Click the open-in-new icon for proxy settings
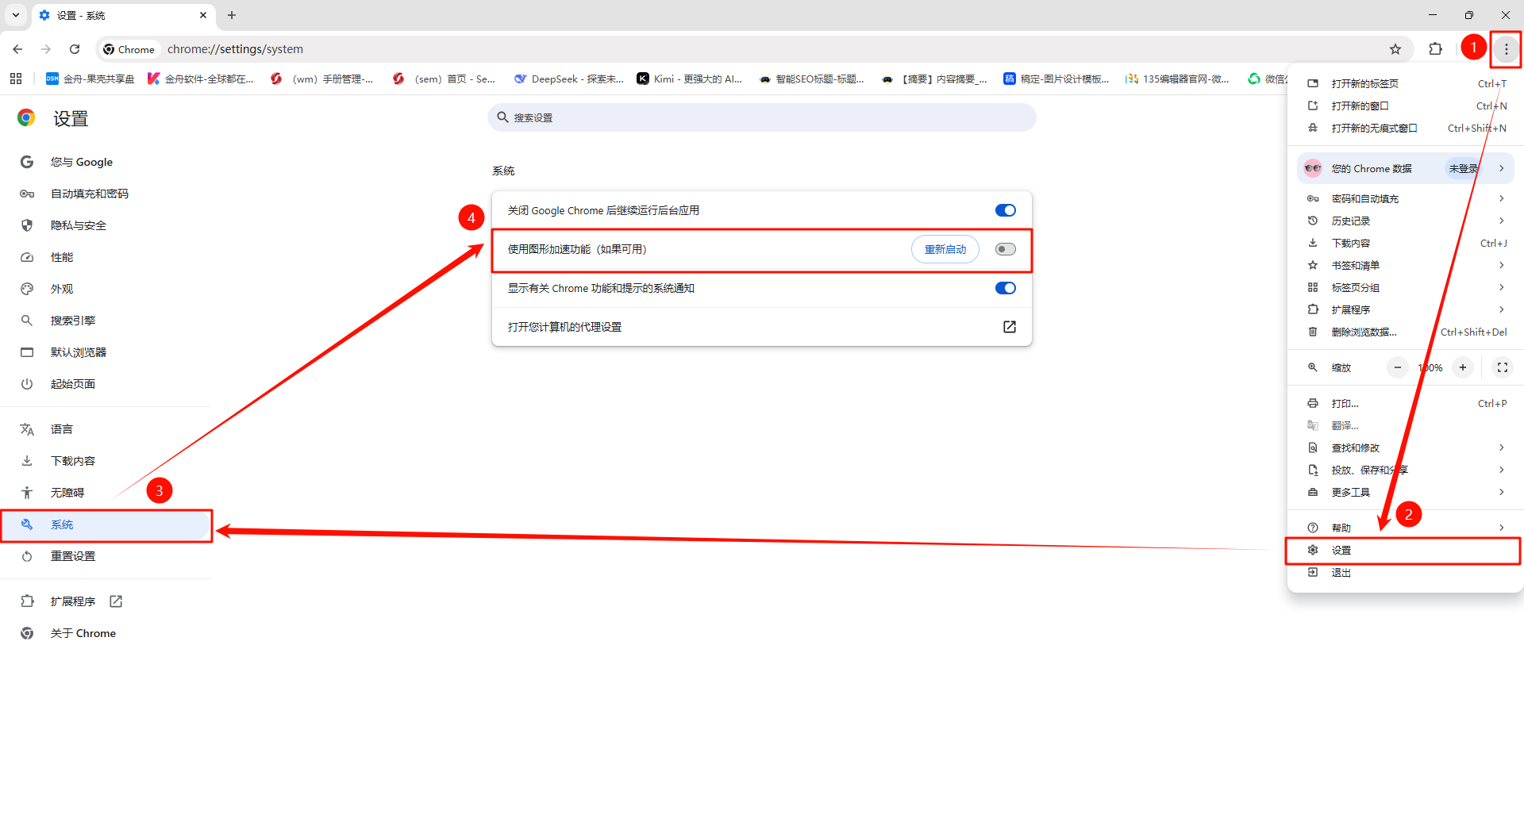This screenshot has height=818, width=1524. (x=1009, y=327)
